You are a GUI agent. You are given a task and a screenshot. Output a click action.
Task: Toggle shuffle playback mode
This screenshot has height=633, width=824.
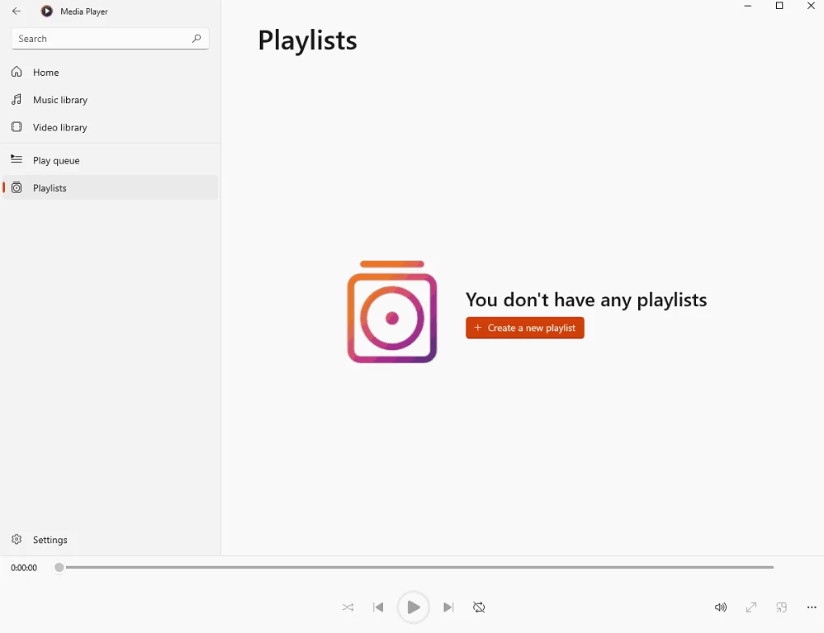[348, 607]
